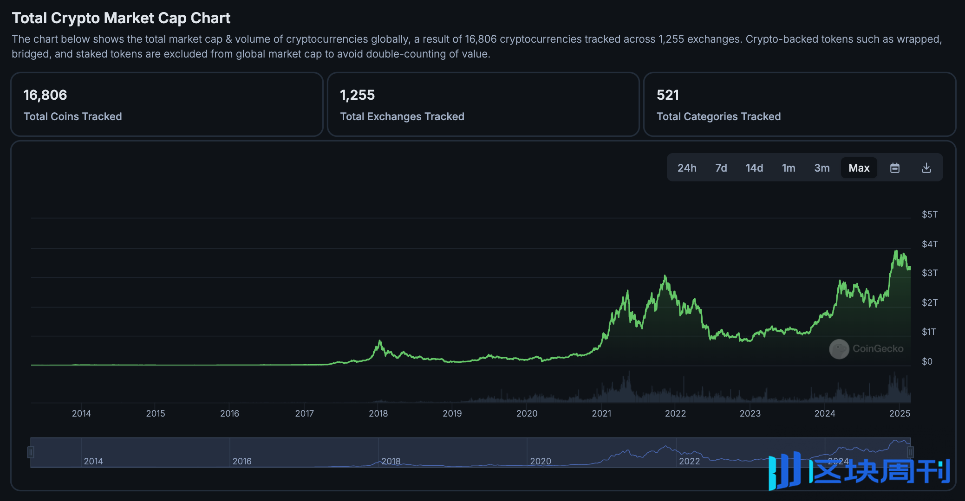
Task: Click the download chart icon
Action: point(926,168)
